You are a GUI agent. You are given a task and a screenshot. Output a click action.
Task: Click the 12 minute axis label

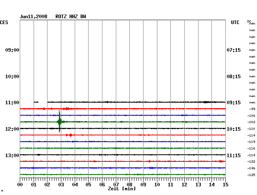point(184,185)
